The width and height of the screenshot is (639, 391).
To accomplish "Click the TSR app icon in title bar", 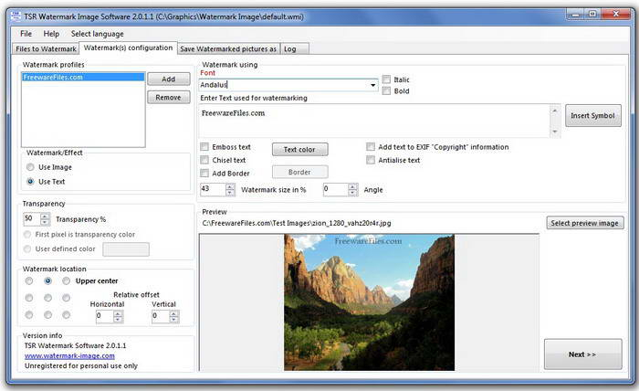I will [x=16, y=16].
